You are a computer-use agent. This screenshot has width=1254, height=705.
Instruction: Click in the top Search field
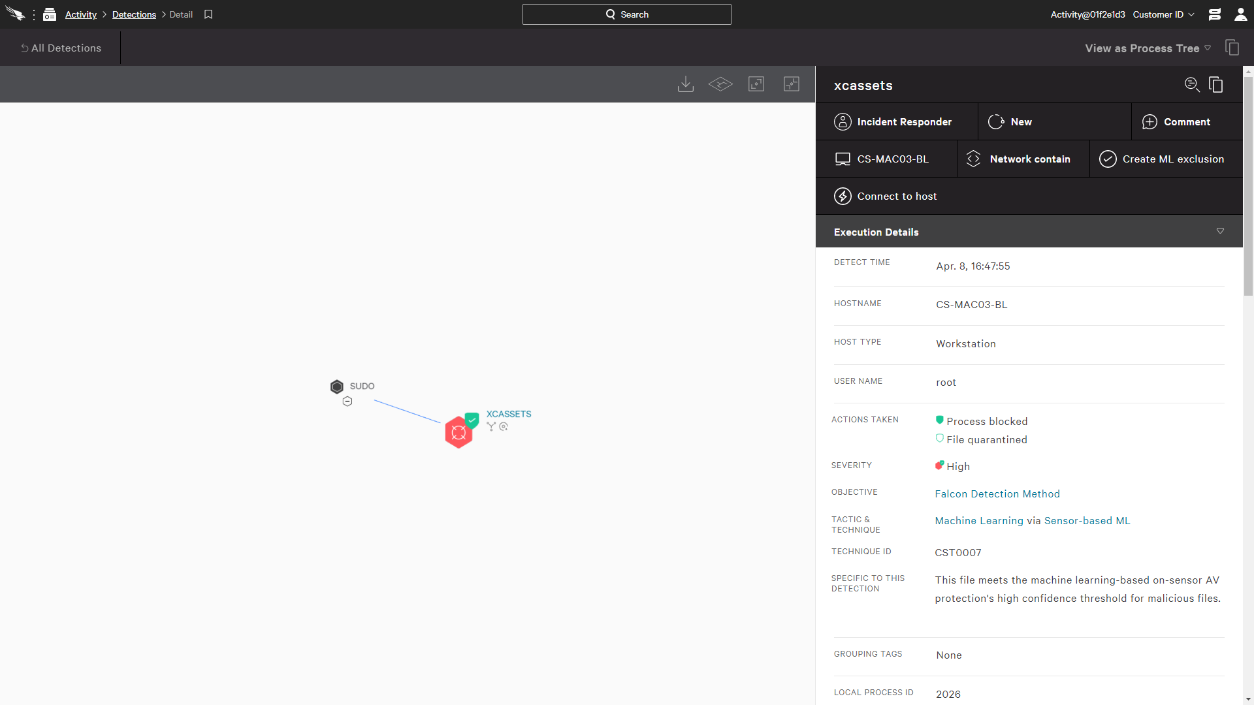(x=626, y=14)
